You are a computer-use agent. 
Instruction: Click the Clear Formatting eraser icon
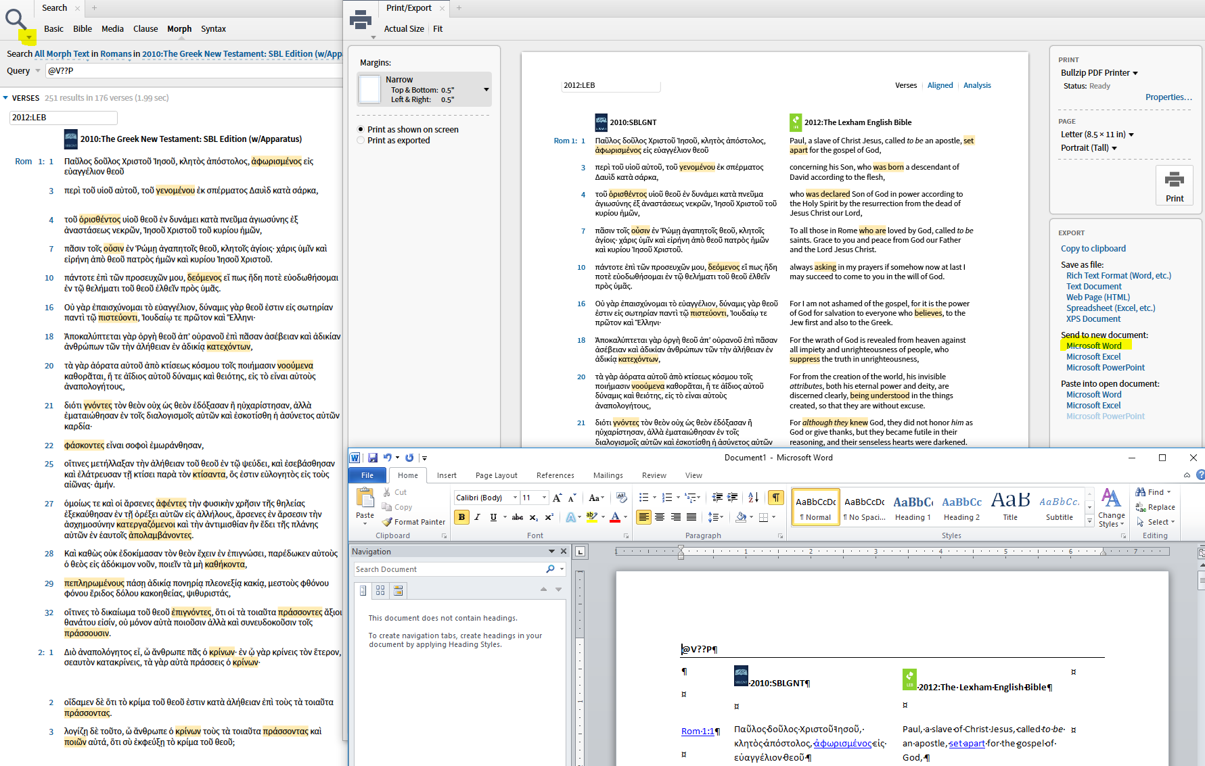[x=622, y=498]
